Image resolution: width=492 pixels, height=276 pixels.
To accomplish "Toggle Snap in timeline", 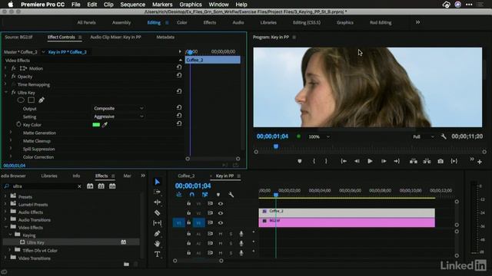I will tap(191, 195).
